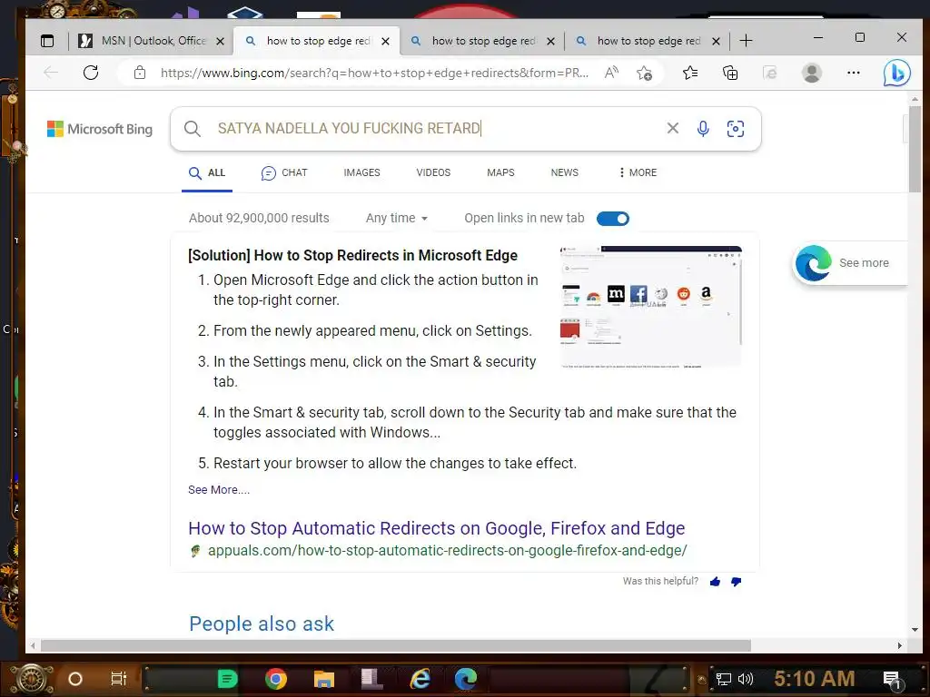Viewport: 930px width, 697px height.
Task: Open How to Stop Automatic Redirects result
Action: coord(437,528)
